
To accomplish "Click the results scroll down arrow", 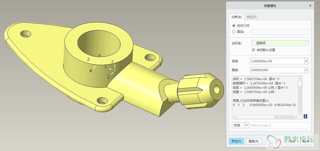I will pos(300,113).
